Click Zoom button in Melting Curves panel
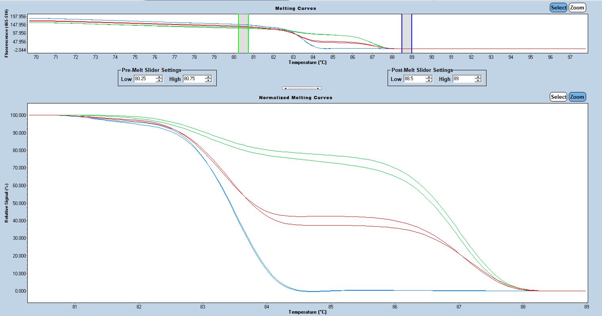602x316 pixels. tap(577, 8)
